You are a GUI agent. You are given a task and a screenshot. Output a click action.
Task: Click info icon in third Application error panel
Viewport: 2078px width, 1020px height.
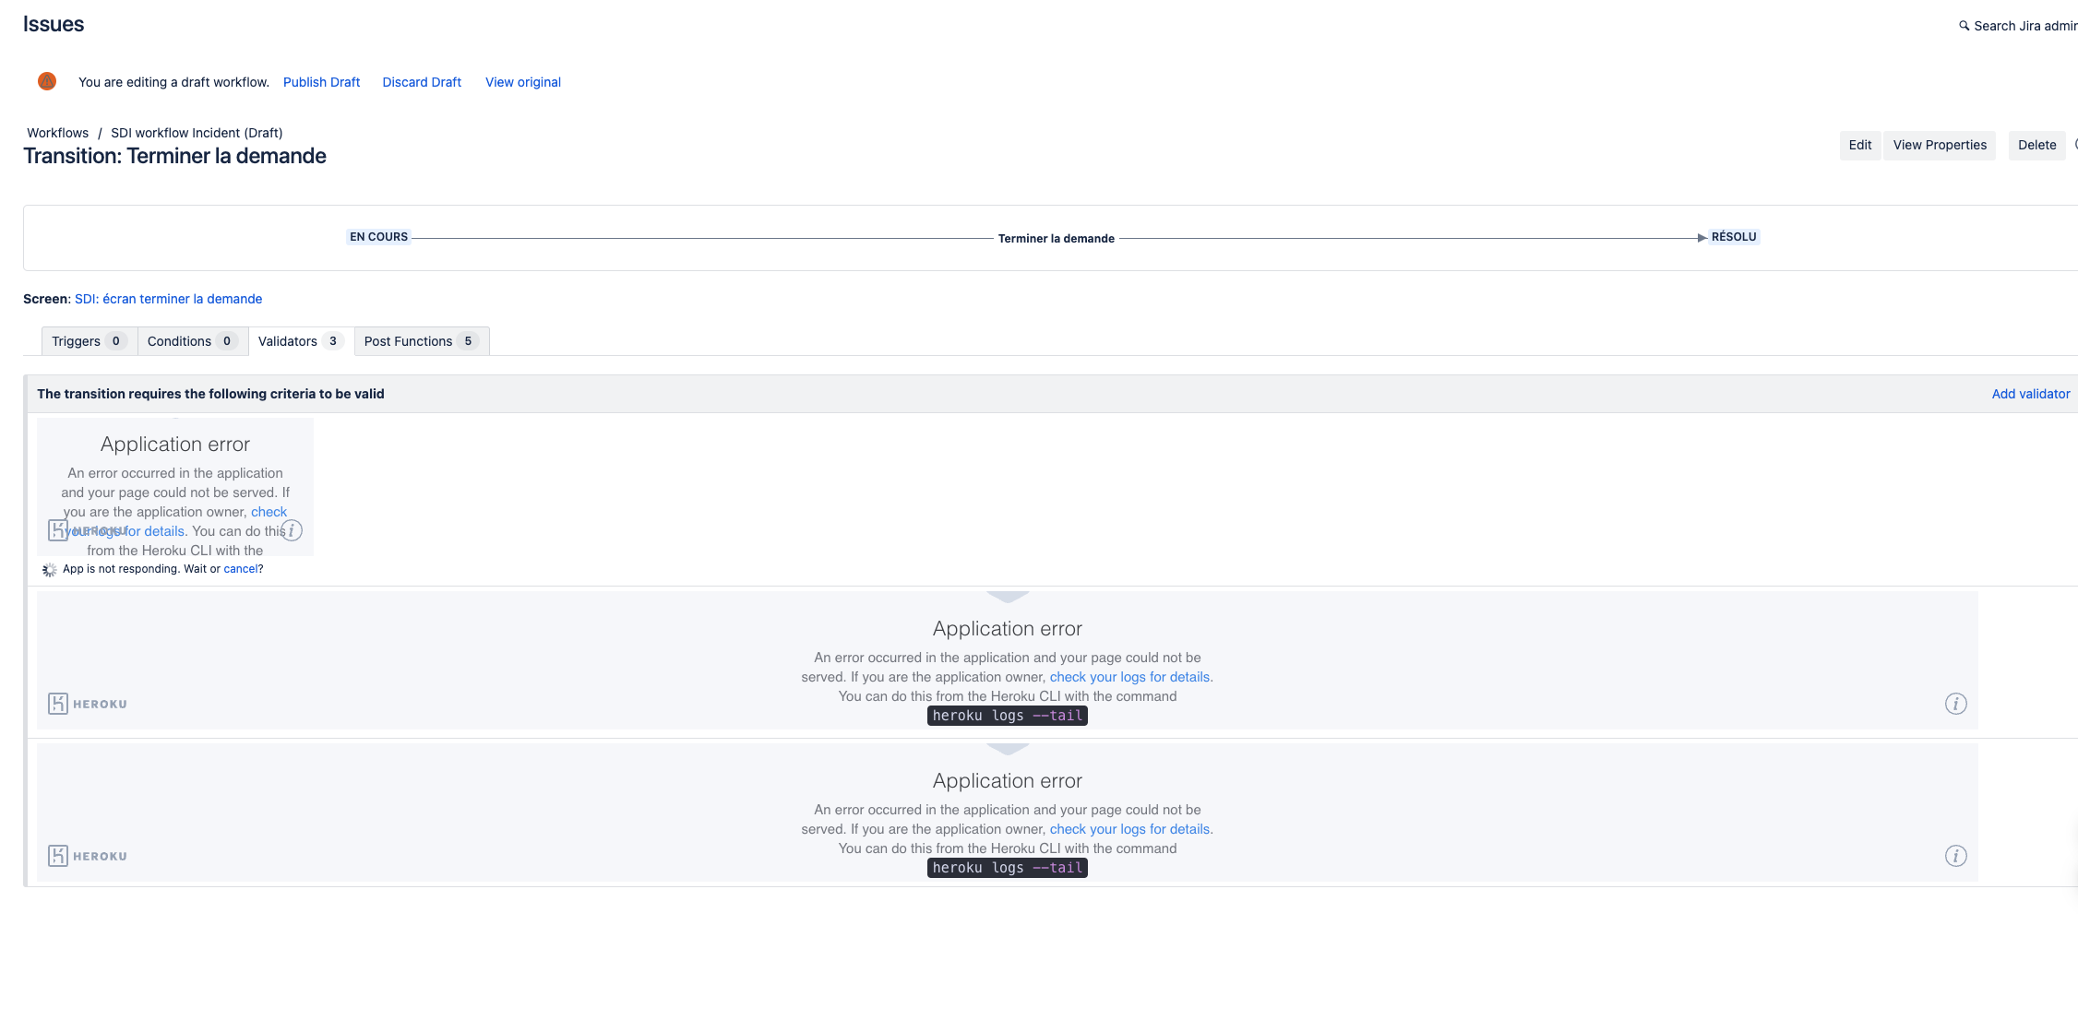click(x=1956, y=856)
